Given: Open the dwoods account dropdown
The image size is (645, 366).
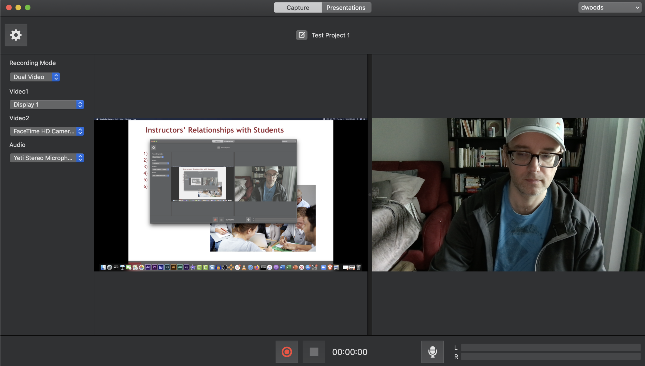Looking at the screenshot, I should (x=609, y=8).
